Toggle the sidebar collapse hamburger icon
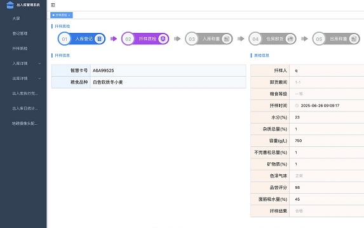 click(53, 5)
